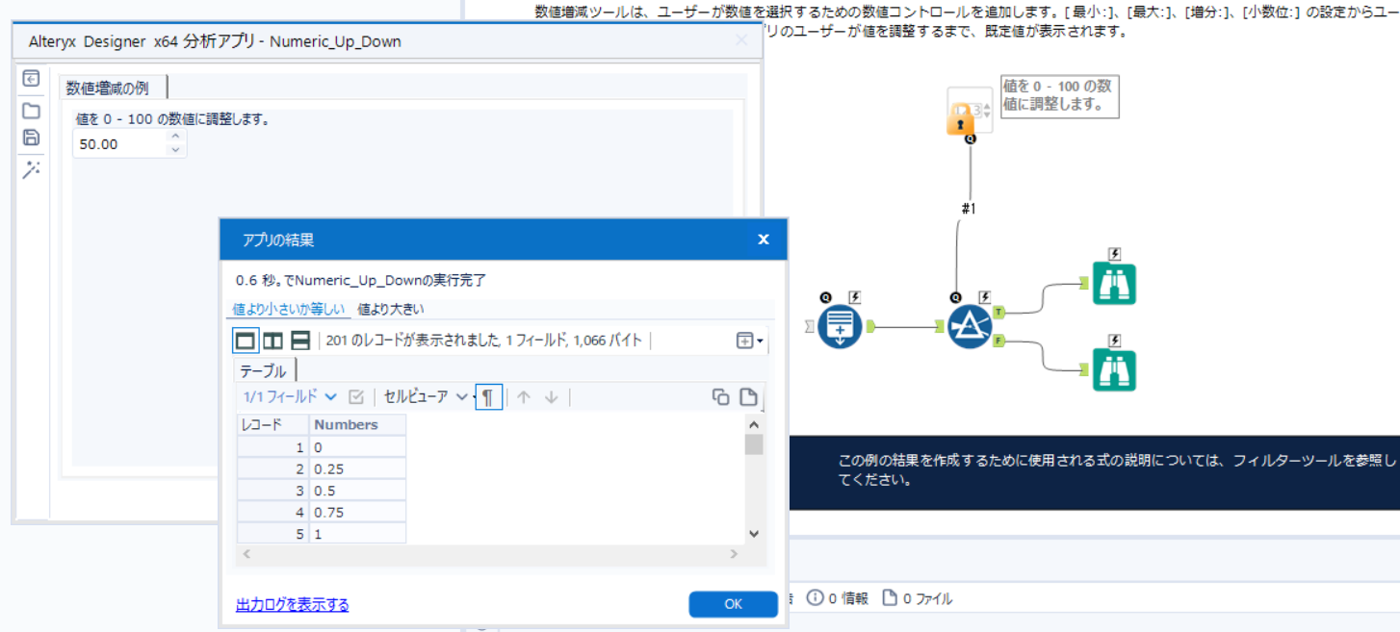
Task: Click the vertical scrollbar down arrow in results
Action: pos(754,534)
